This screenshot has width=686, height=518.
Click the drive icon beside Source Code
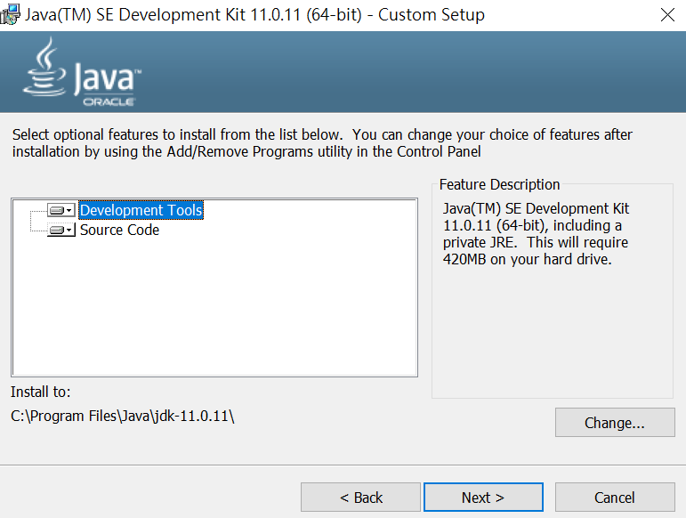pos(56,231)
